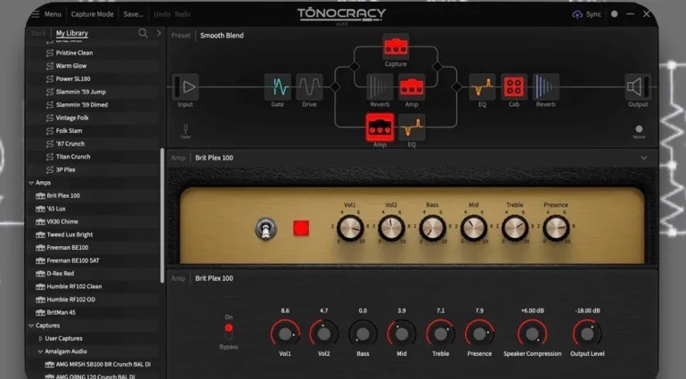Click the Vol2 parameter knob at 4.7
This screenshot has height=379, width=686.
[323, 334]
